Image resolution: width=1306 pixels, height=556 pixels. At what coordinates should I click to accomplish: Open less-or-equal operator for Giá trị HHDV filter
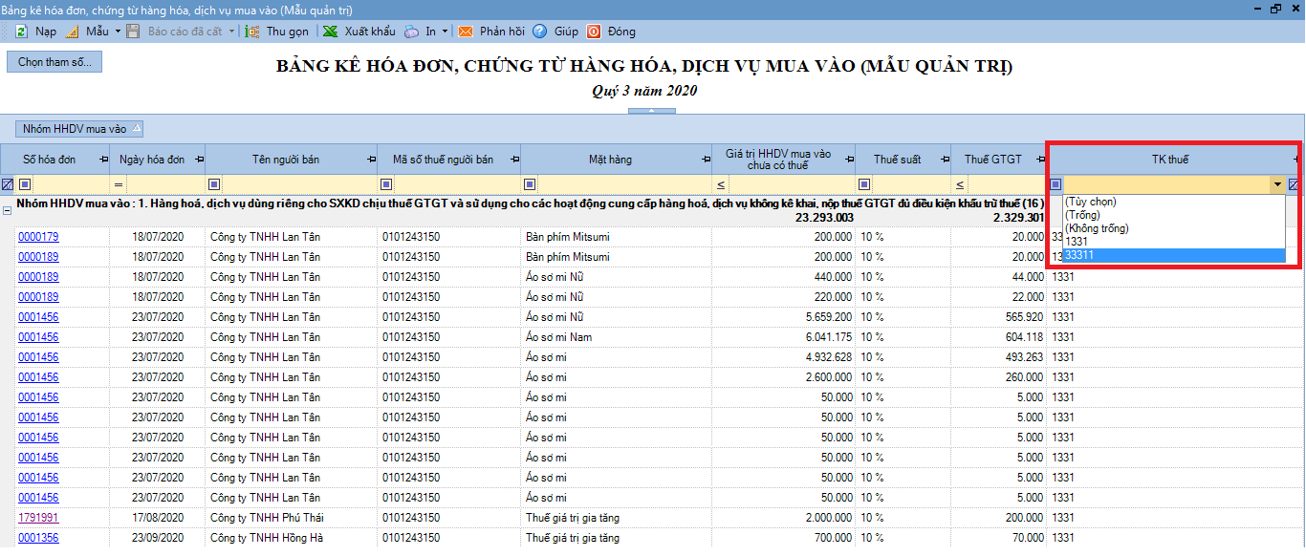(721, 184)
